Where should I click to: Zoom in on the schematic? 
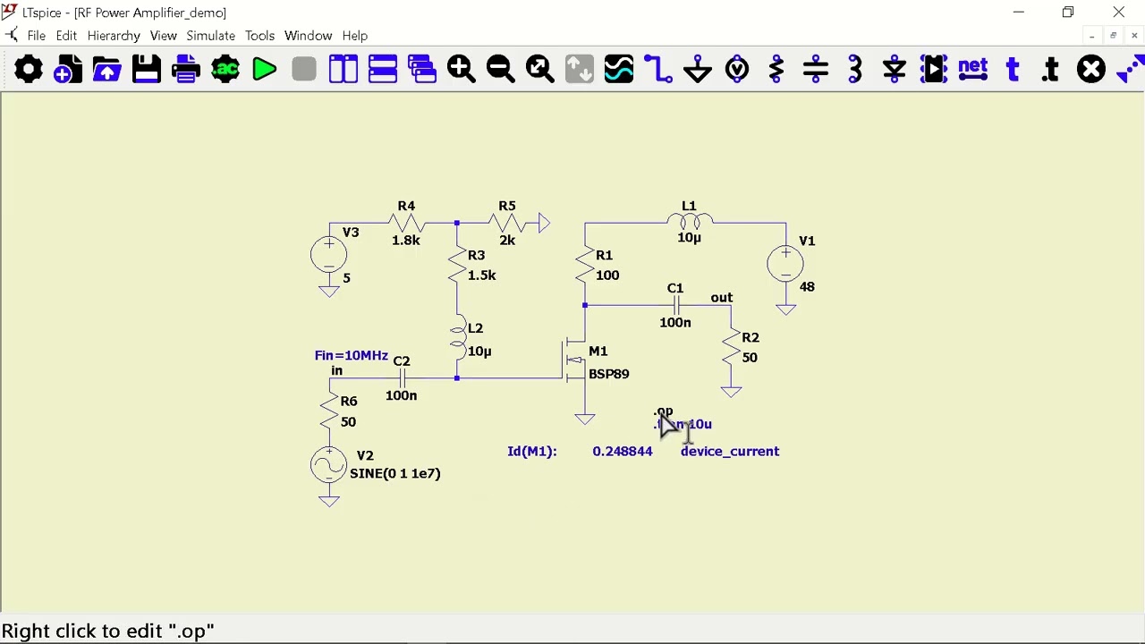click(461, 69)
